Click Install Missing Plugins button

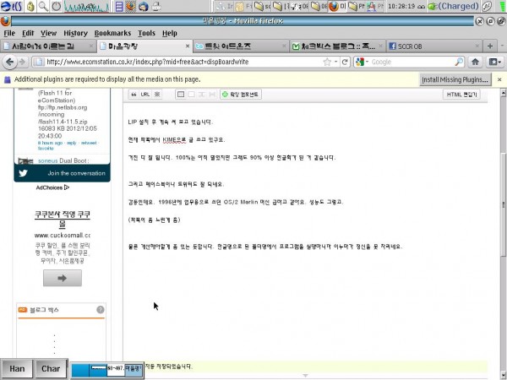click(x=456, y=79)
